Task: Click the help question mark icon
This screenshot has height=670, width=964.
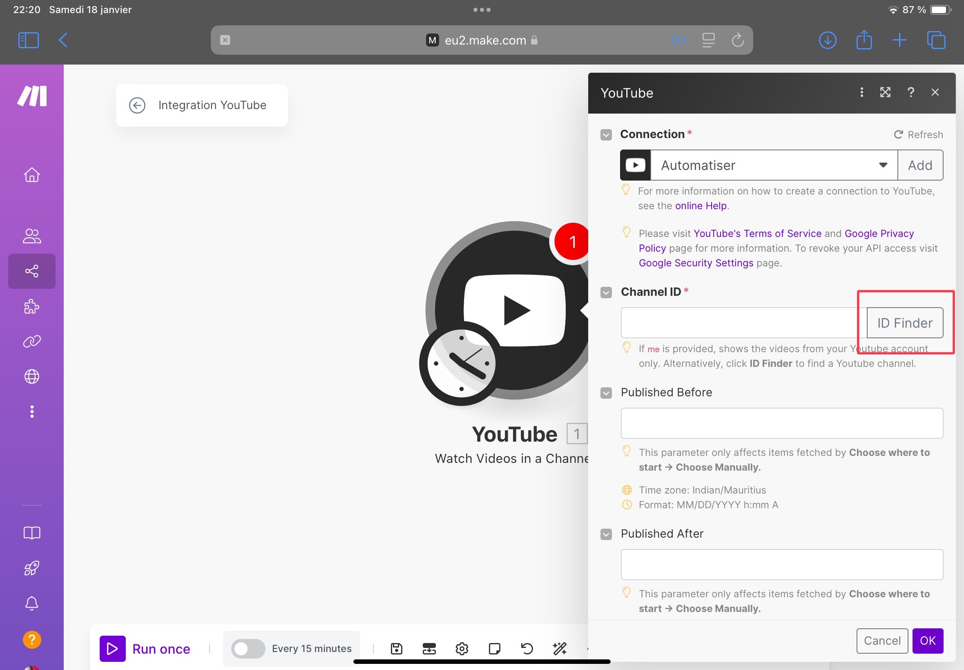Action: [910, 92]
